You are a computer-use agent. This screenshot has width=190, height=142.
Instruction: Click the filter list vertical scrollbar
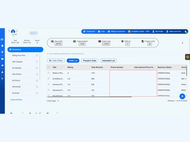[40, 67]
